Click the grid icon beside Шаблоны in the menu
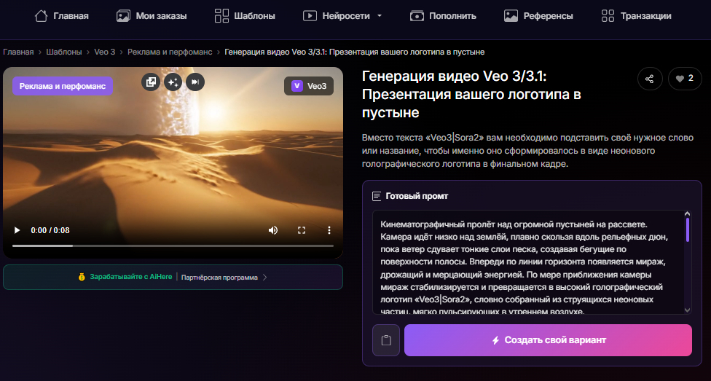The height and width of the screenshot is (381, 711). [221, 16]
